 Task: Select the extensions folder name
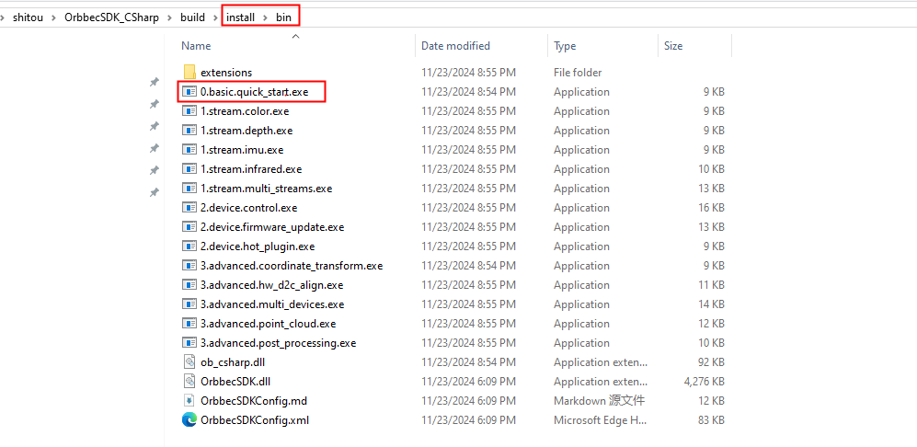[x=225, y=72]
